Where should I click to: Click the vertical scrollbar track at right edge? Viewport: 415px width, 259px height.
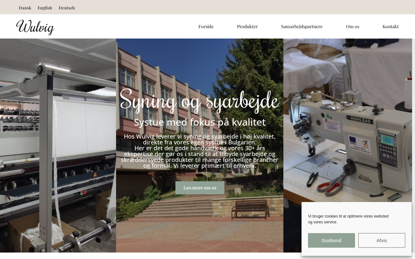[x=413, y=146]
